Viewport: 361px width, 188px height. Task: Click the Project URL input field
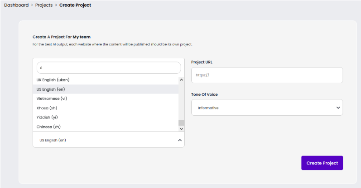click(x=267, y=75)
